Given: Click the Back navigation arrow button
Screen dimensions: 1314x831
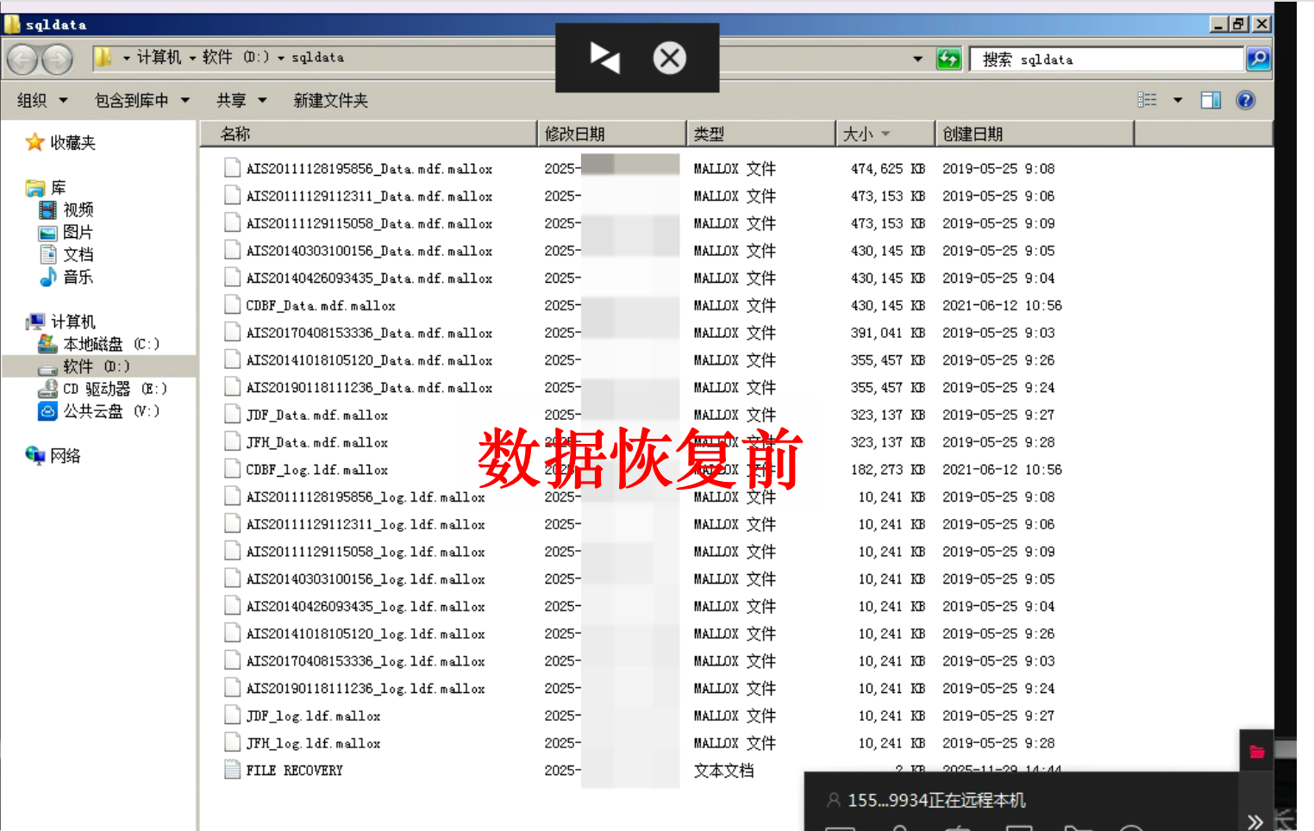Looking at the screenshot, I should [23, 59].
